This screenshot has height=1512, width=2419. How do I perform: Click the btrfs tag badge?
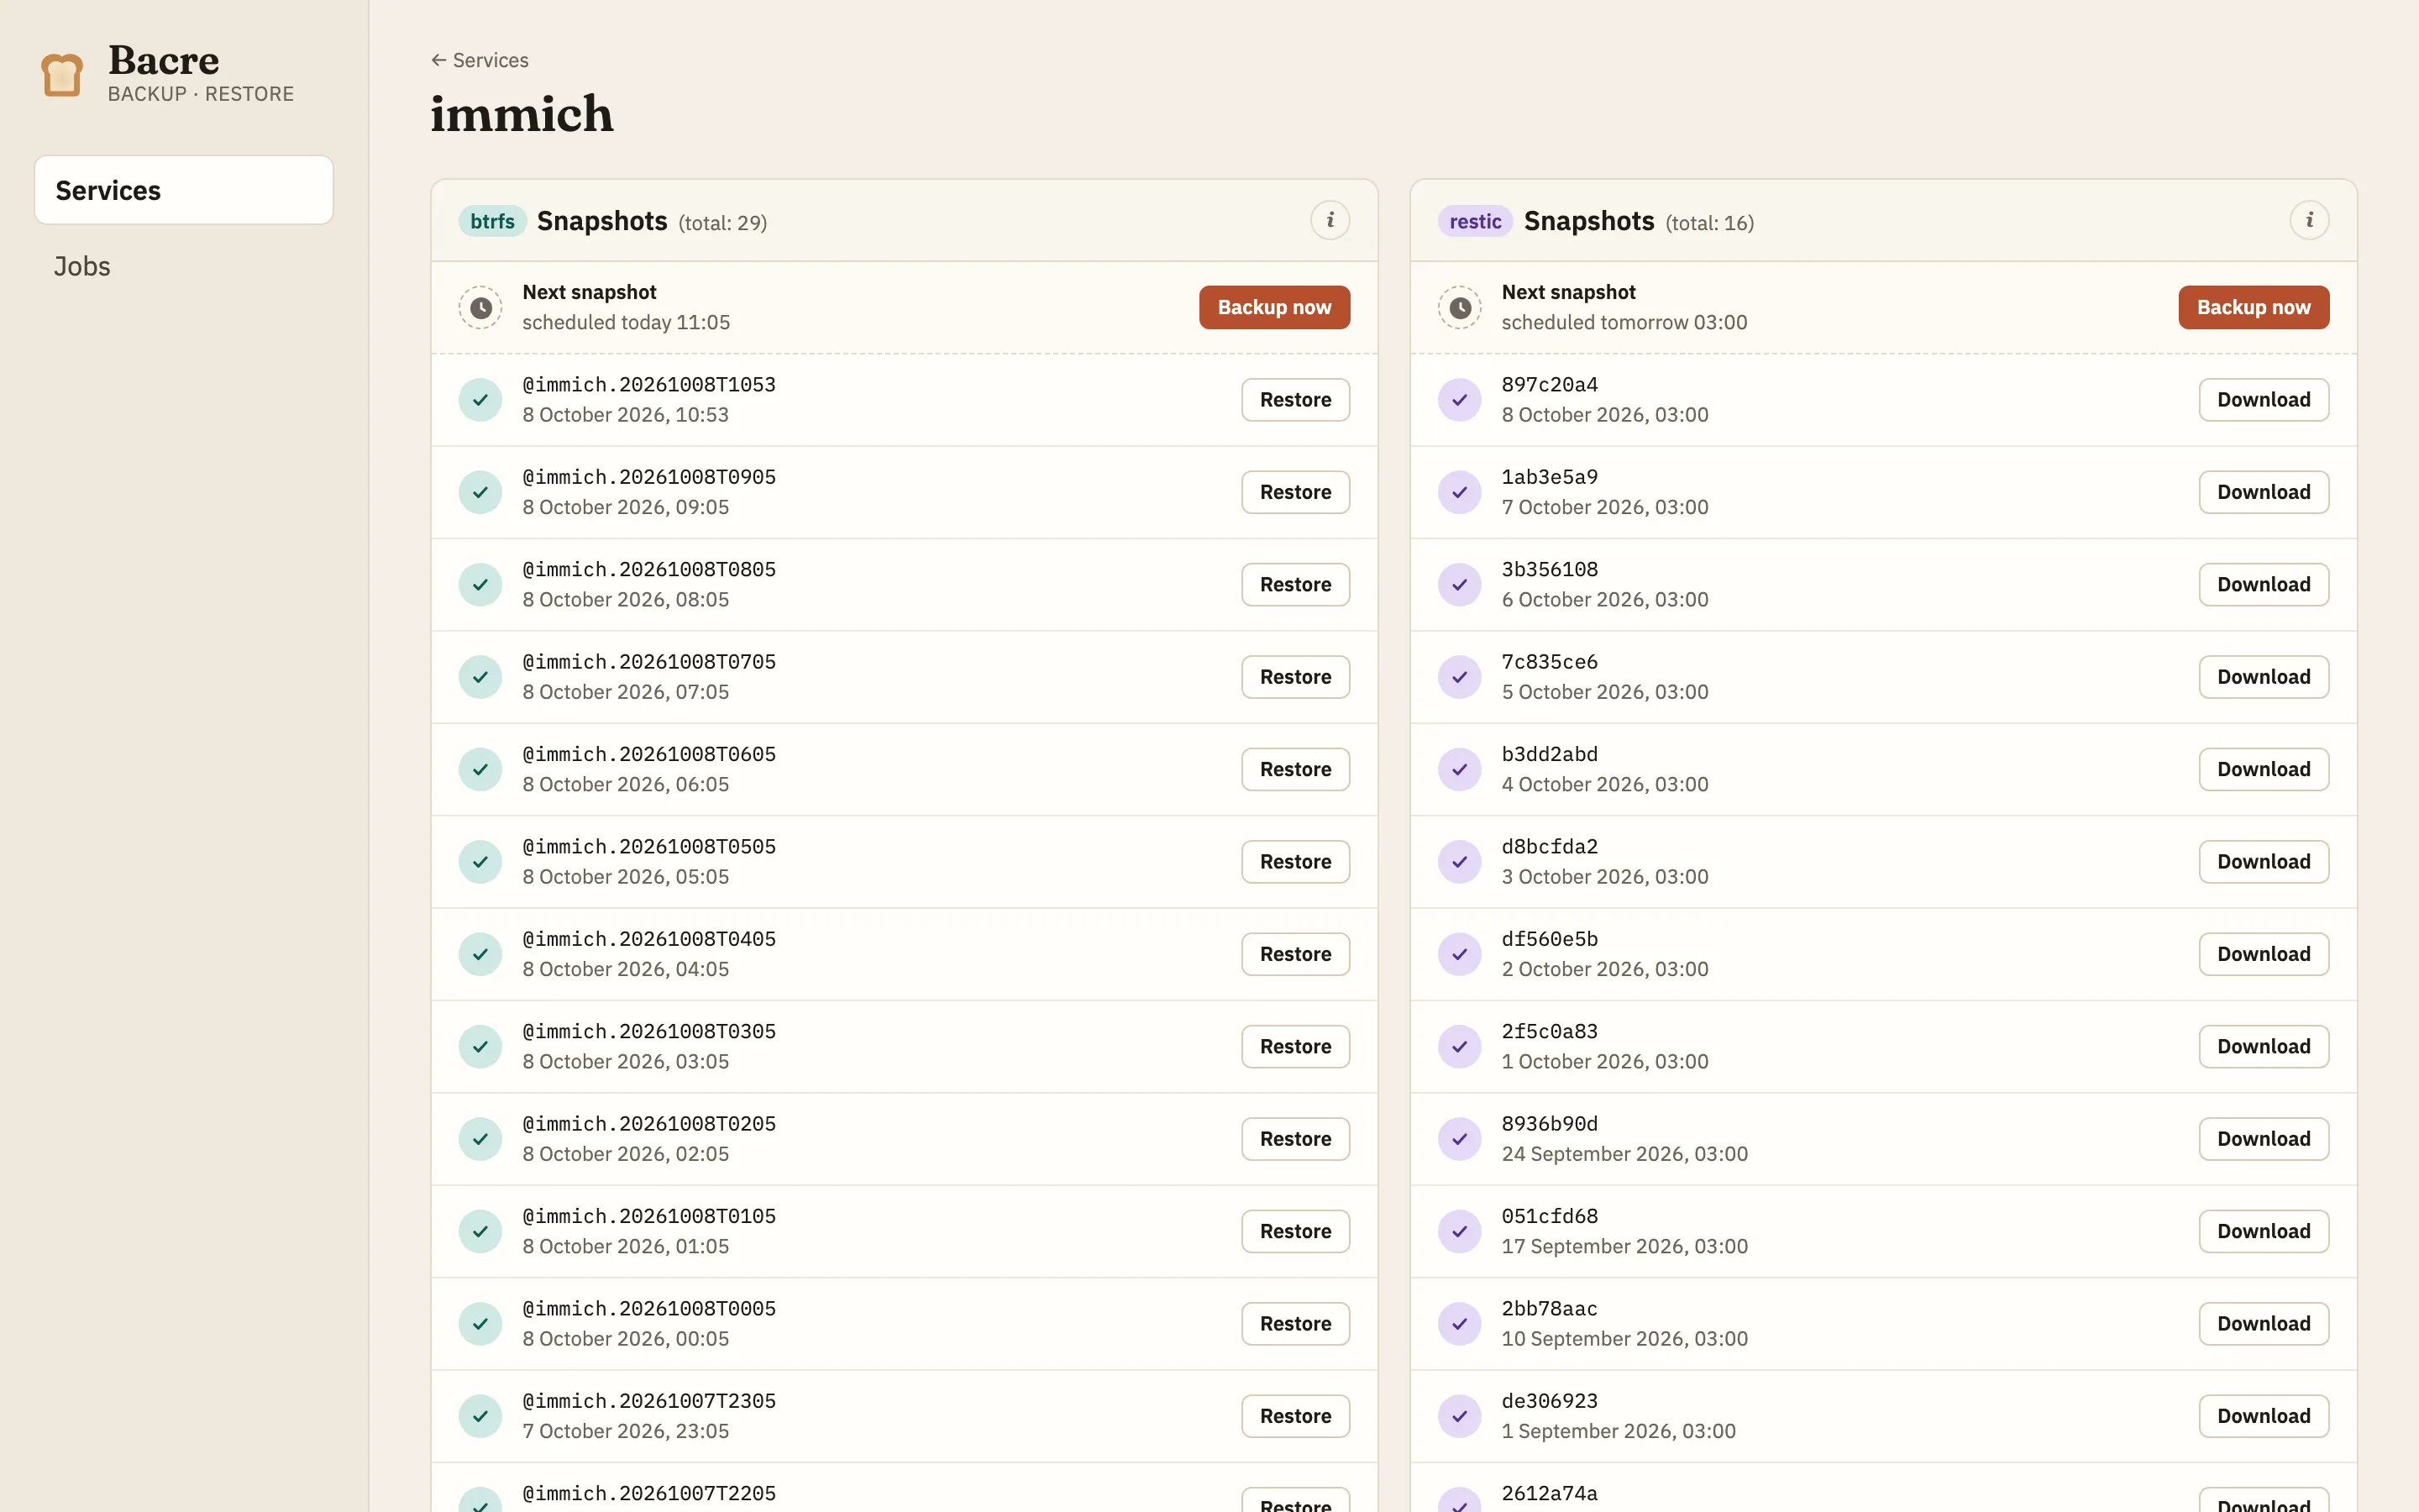click(x=493, y=221)
